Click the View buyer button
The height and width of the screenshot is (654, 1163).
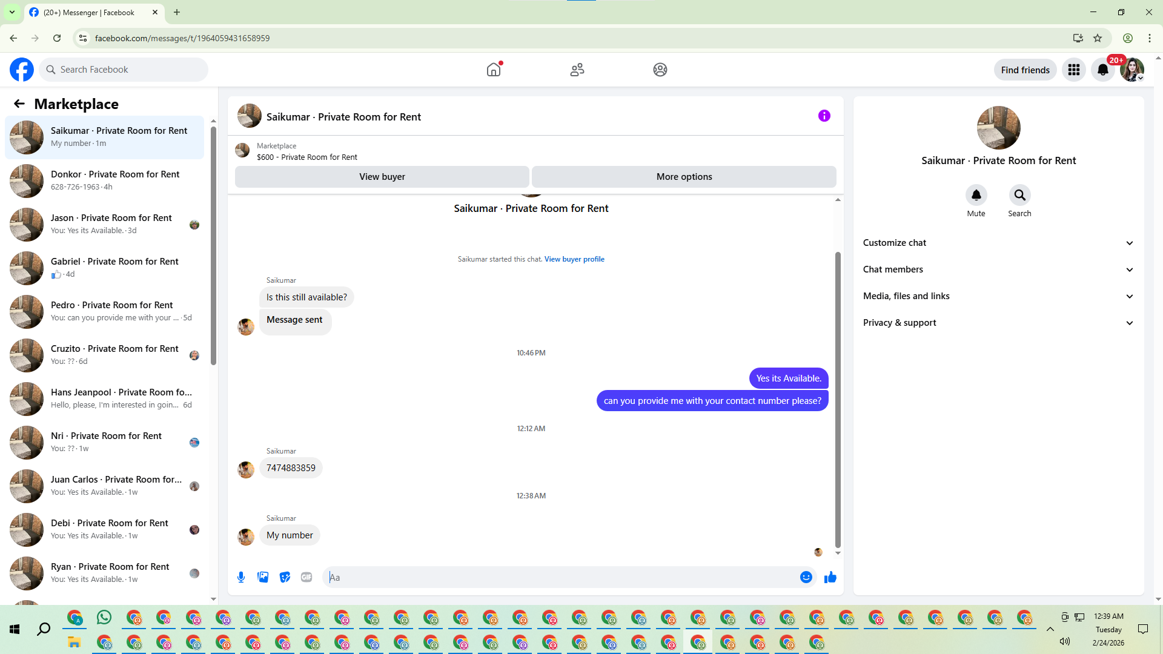[382, 177]
